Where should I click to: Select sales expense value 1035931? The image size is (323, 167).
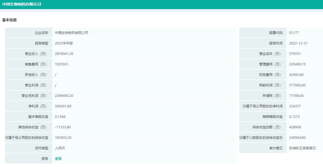(62, 64)
